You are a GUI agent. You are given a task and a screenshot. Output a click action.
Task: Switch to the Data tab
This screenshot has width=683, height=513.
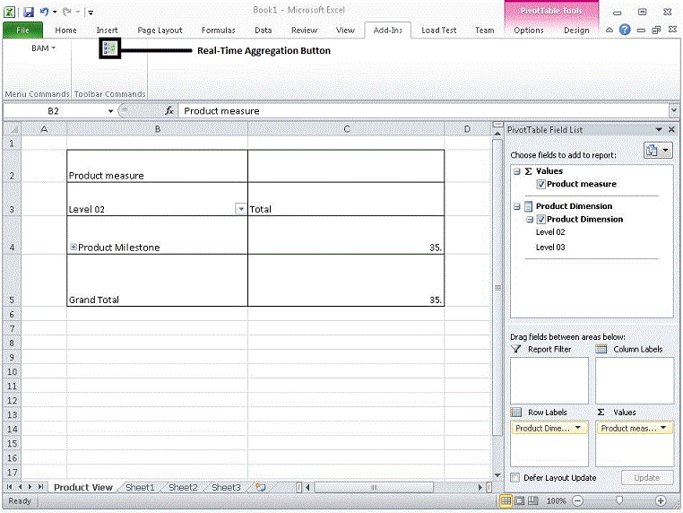pos(264,30)
